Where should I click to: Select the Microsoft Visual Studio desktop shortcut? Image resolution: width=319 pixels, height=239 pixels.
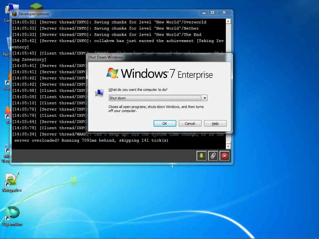(6, 153)
